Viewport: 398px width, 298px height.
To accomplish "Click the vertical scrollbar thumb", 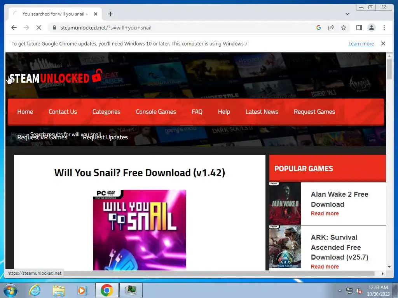I will (x=389, y=68).
